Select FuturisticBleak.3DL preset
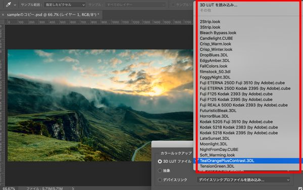 pyautogui.click(x=218, y=111)
